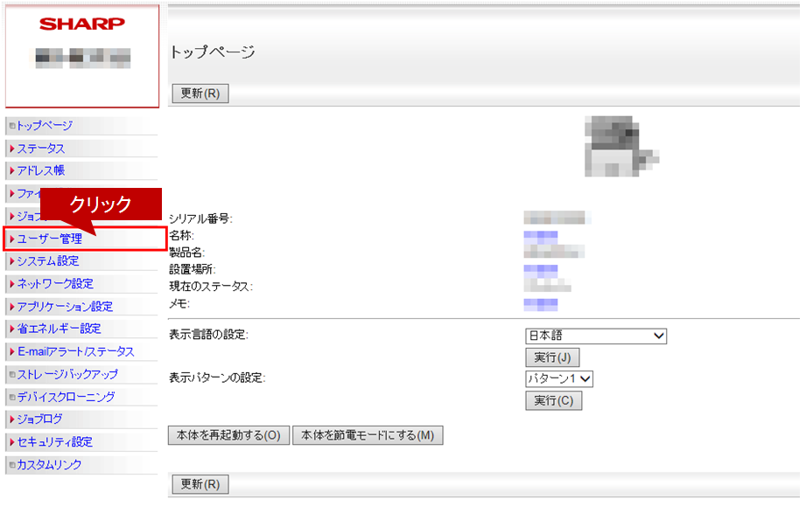Open ストレージバックアップ page
Screen dimensions: 806x506
tap(67, 374)
